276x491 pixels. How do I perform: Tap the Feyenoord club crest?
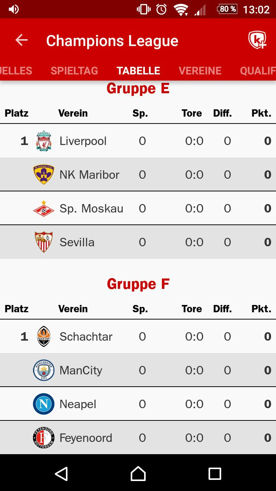[x=44, y=438]
